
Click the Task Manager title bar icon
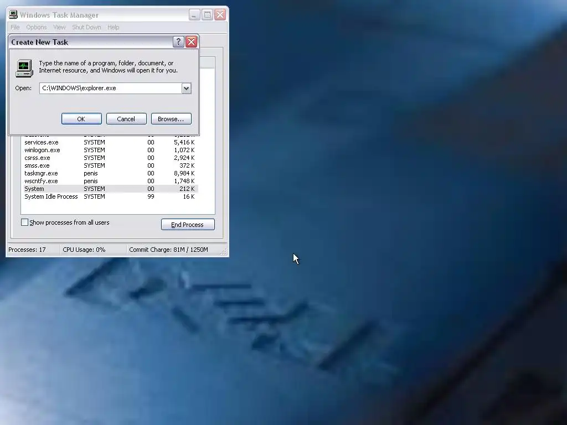tap(13, 14)
